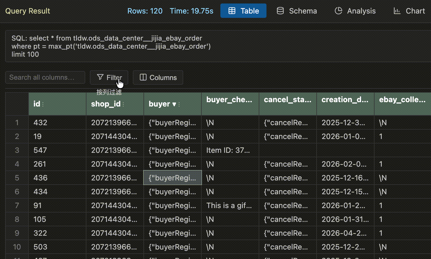431x259 pixels.
Task: Open the Filter button
Action: [x=109, y=77]
